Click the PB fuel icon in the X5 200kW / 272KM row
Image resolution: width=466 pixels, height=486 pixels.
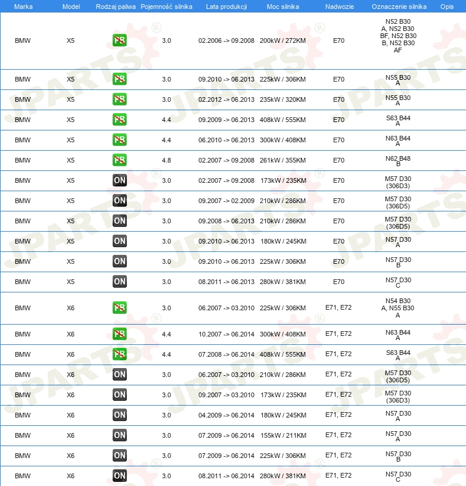119,40
